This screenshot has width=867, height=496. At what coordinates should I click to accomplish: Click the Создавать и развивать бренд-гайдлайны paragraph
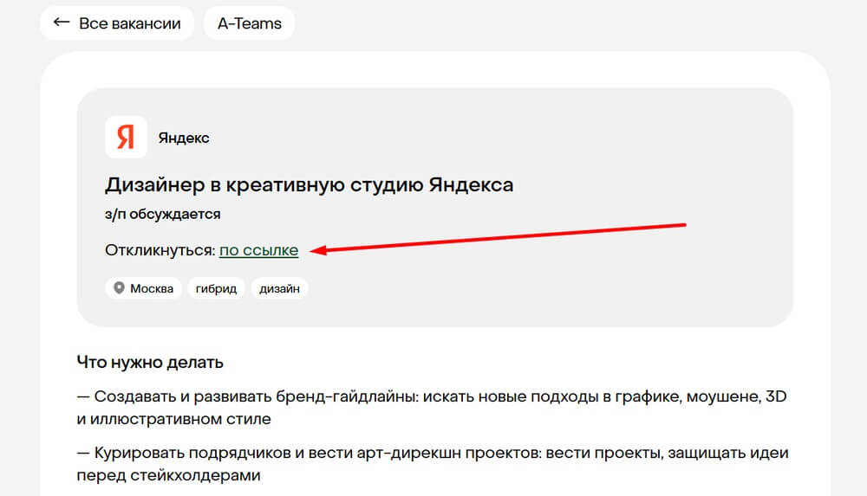[432, 408]
